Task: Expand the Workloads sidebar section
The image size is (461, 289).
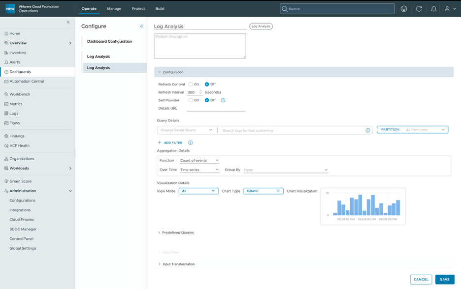Action: click(x=70, y=169)
